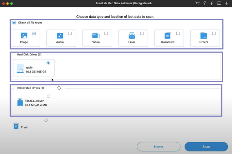Viewport: 232px width, 154px height.
Task: Click the Image file type icon
Action: pyautogui.click(x=24, y=36)
